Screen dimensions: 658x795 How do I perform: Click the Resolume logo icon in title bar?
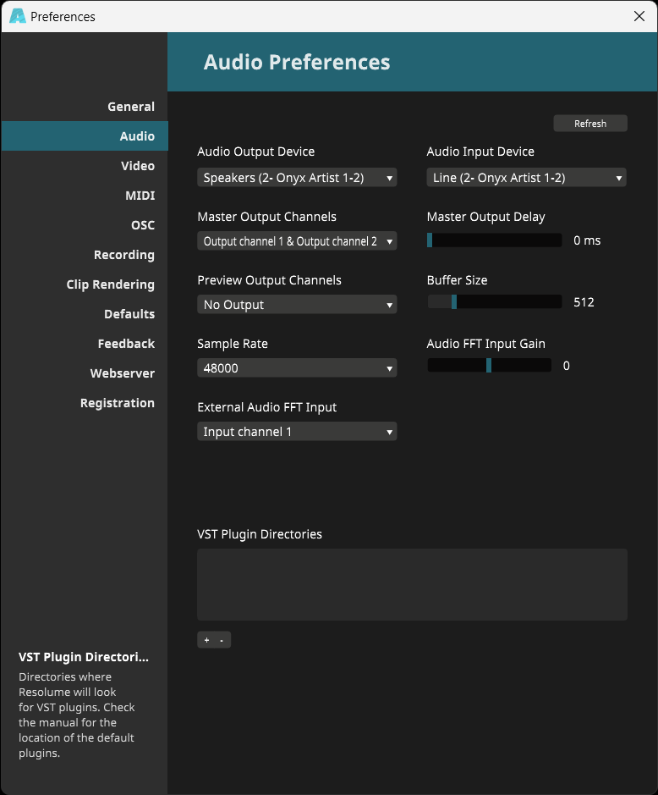(17, 16)
